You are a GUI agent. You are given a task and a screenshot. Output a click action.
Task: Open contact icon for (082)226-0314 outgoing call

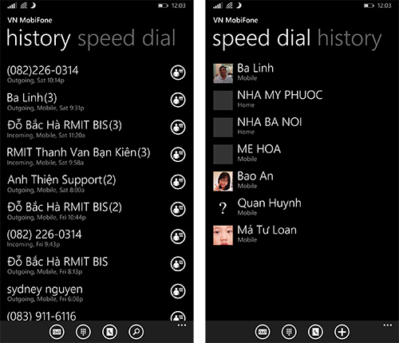(x=178, y=73)
